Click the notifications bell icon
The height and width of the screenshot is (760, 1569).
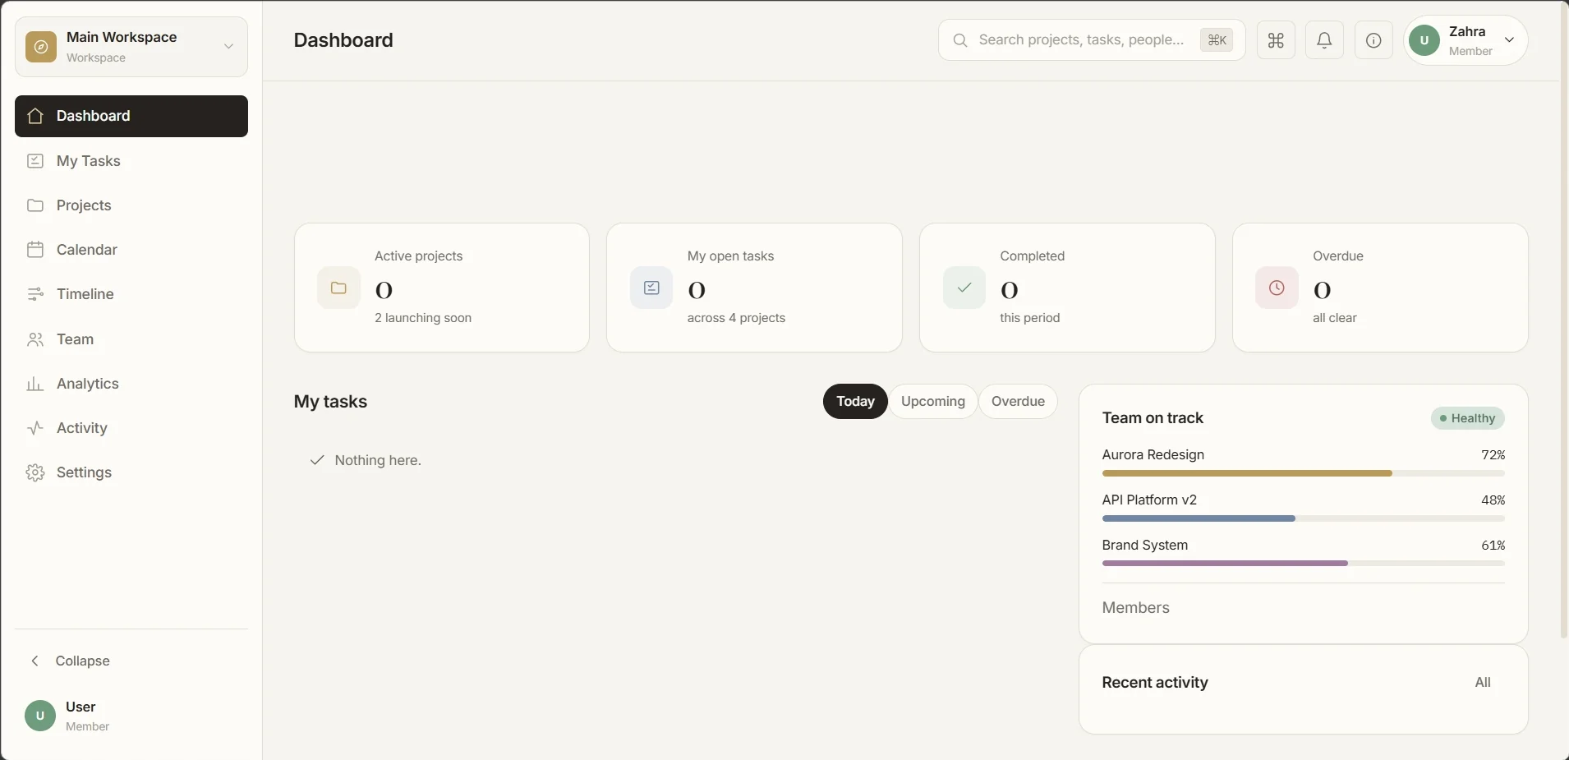pos(1324,40)
